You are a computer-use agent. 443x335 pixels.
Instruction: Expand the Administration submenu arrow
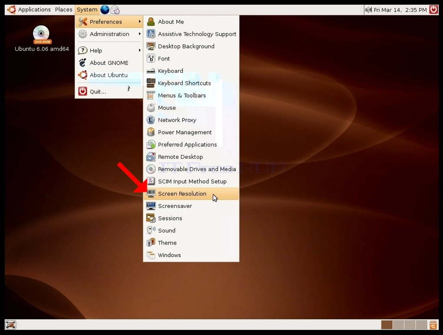click(x=139, y=34)
